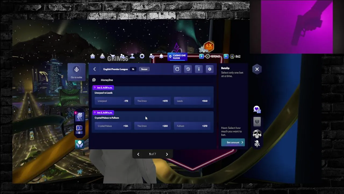Click the Bet amount button
This screenshot has height=194, width=344.
pyautogui.click(x=233, y=143)
